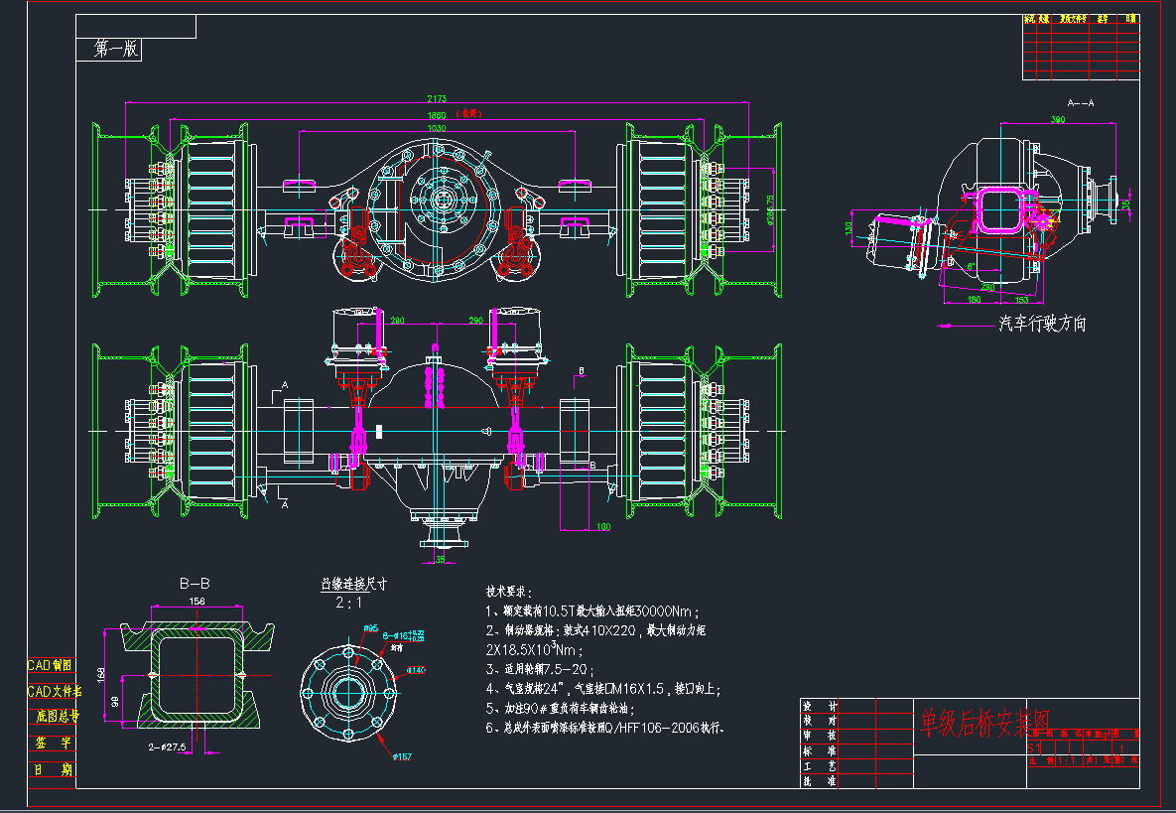Select the 158 dimension above B-B section
This screenshot has height=813, width=1176.
(x=196, y=602)
